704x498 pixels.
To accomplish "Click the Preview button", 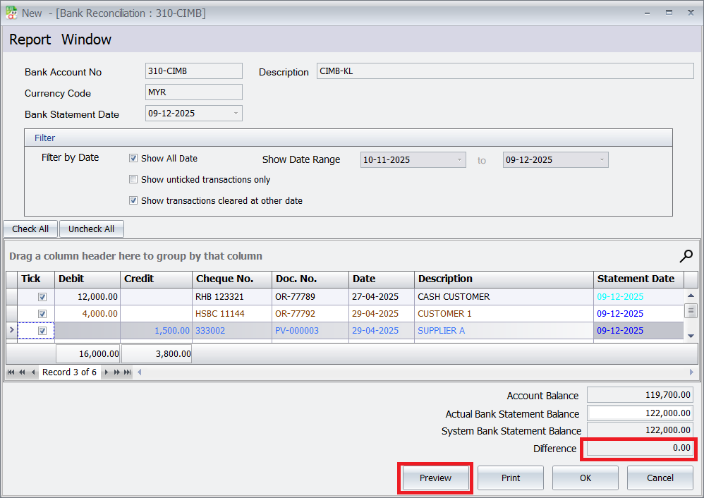I will [x=435, y=478].
